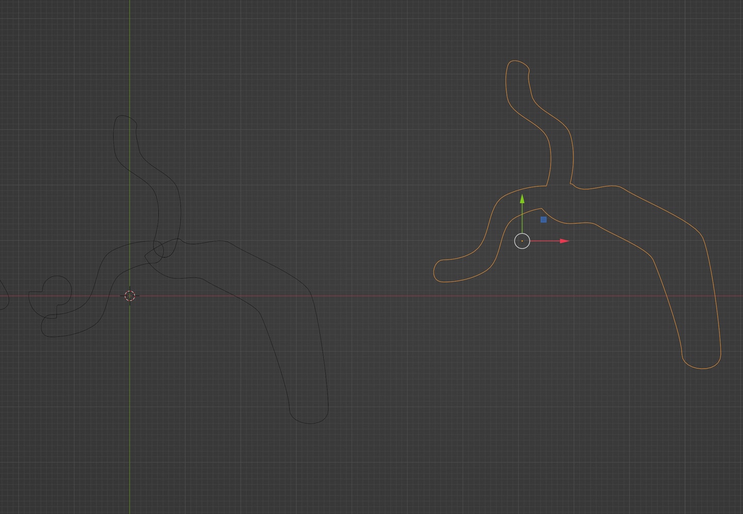Click the 3D cursor crosshair at world origin
The width and height of the screenshot is (743, 514).
(x=130, y=296)
